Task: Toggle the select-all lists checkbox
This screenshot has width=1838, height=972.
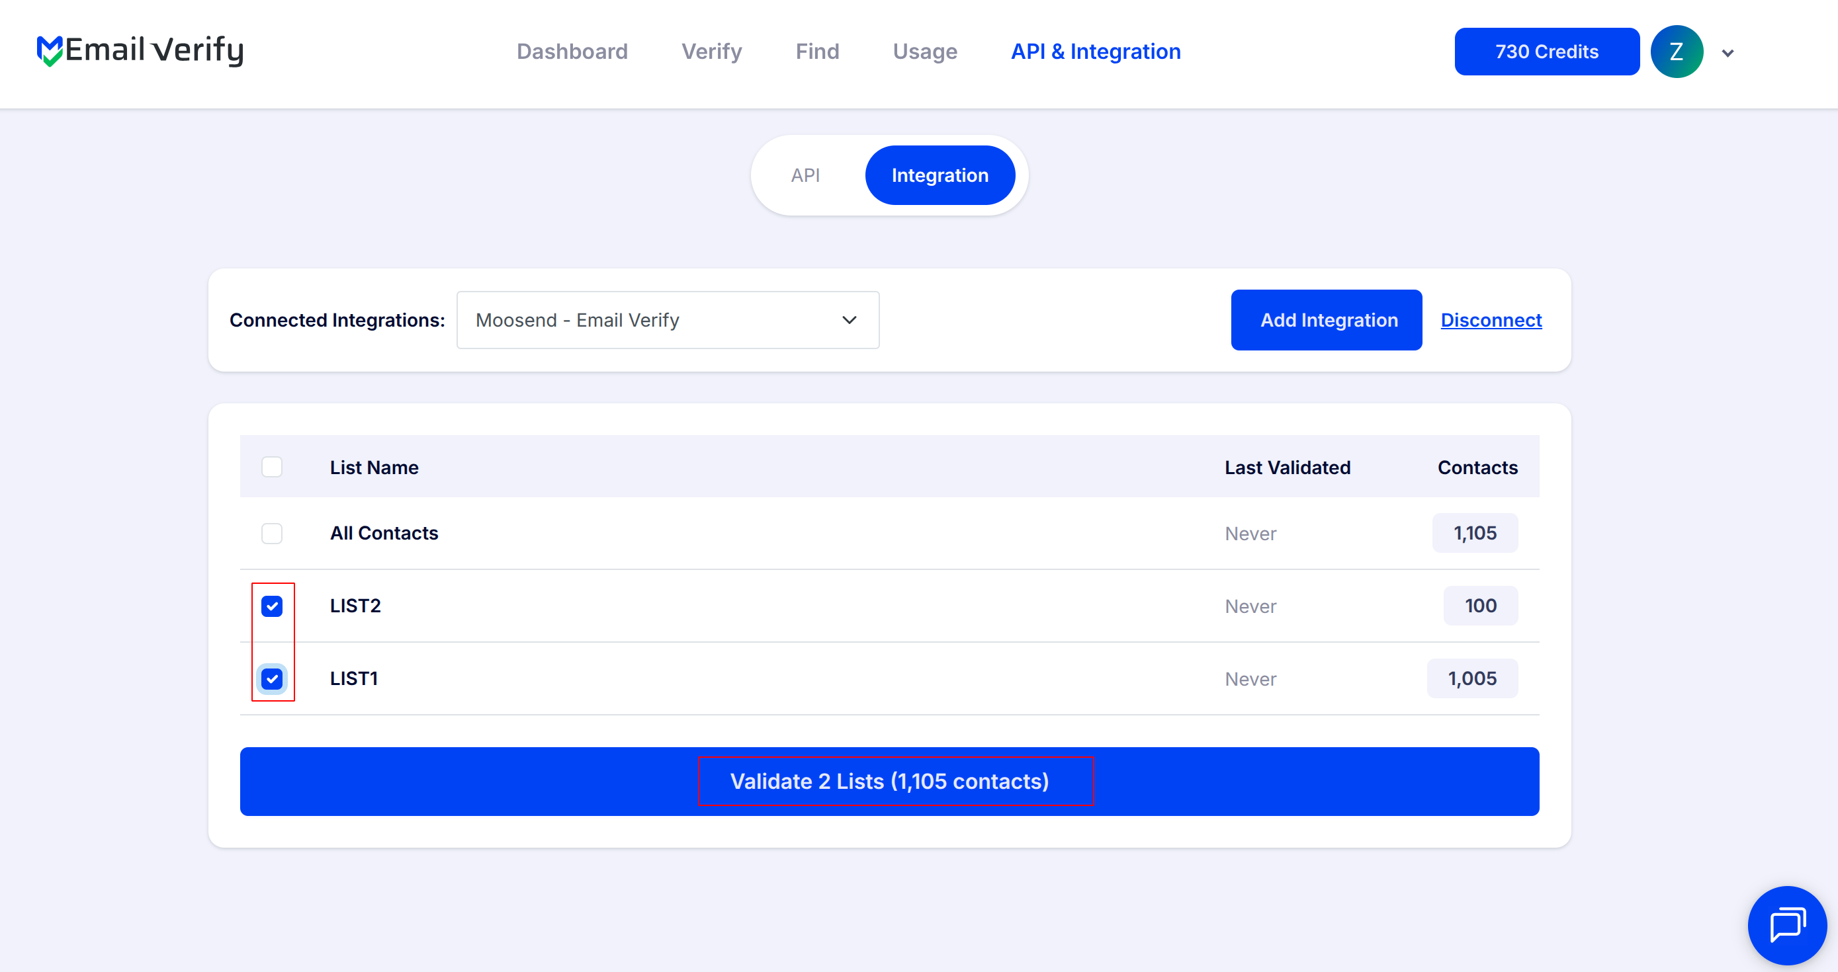Action: [x=272, y=467]
